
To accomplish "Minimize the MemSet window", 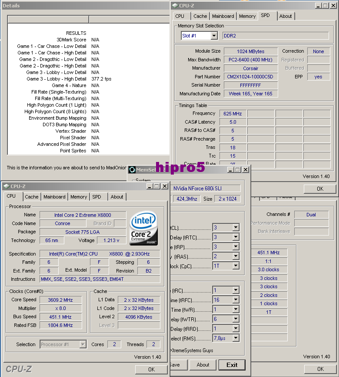I will tap(230, 170).
